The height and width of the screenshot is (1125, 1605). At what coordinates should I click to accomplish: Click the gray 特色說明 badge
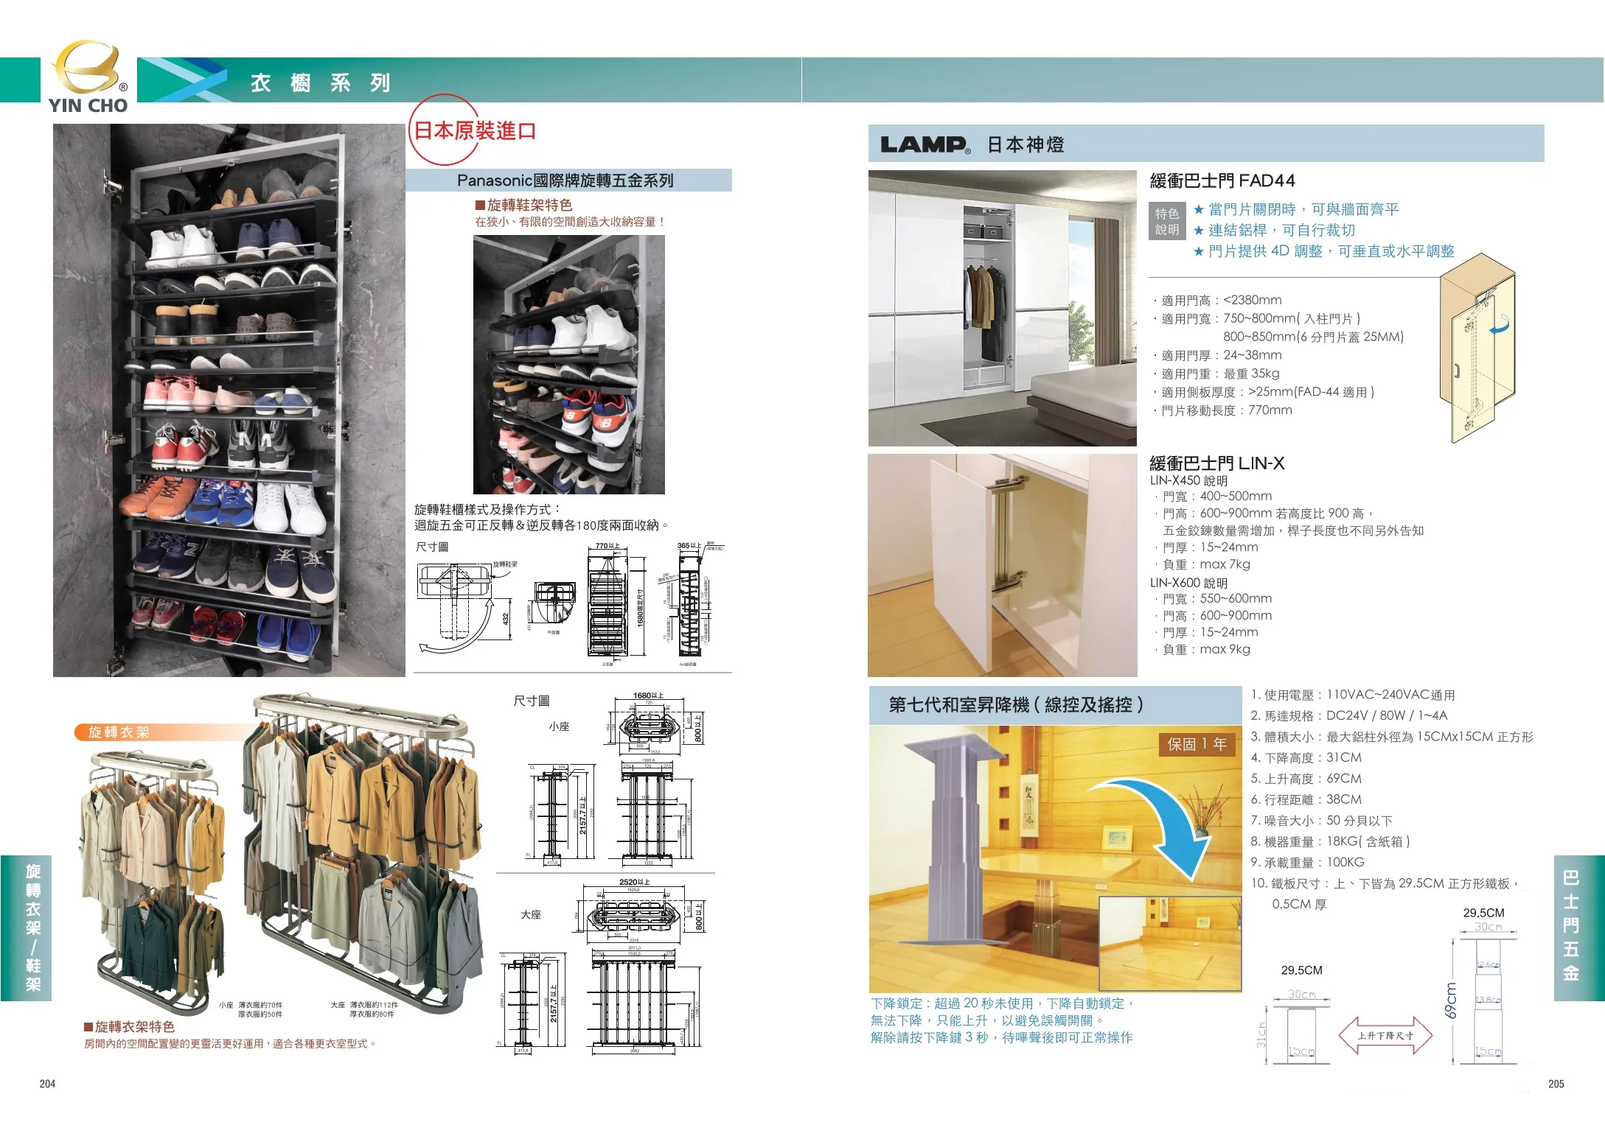[1167, 221]
